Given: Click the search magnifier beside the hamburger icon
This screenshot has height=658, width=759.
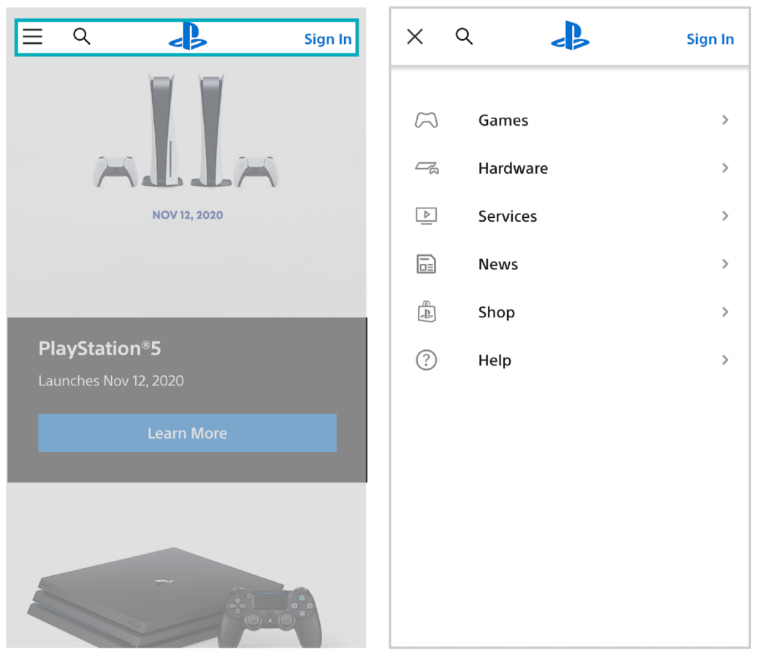Looking at the screenshot, I should point(82,37).
